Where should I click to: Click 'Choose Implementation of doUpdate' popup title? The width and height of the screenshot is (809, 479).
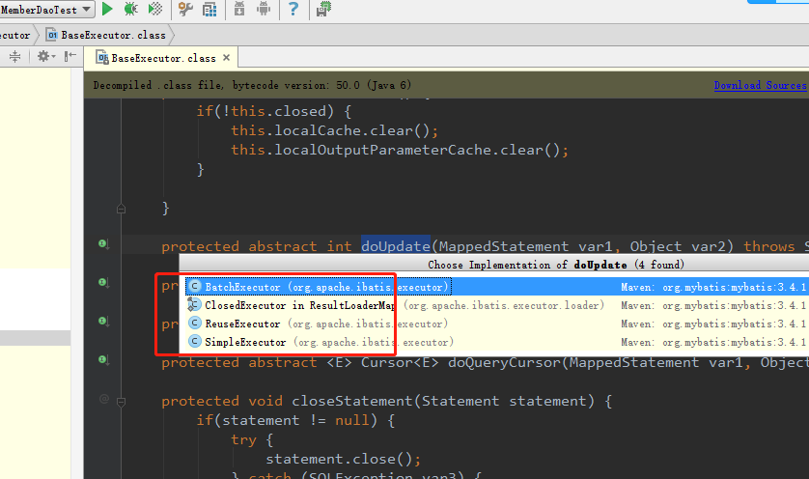pos(556,265)
